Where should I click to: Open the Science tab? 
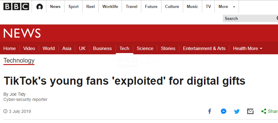145,48
